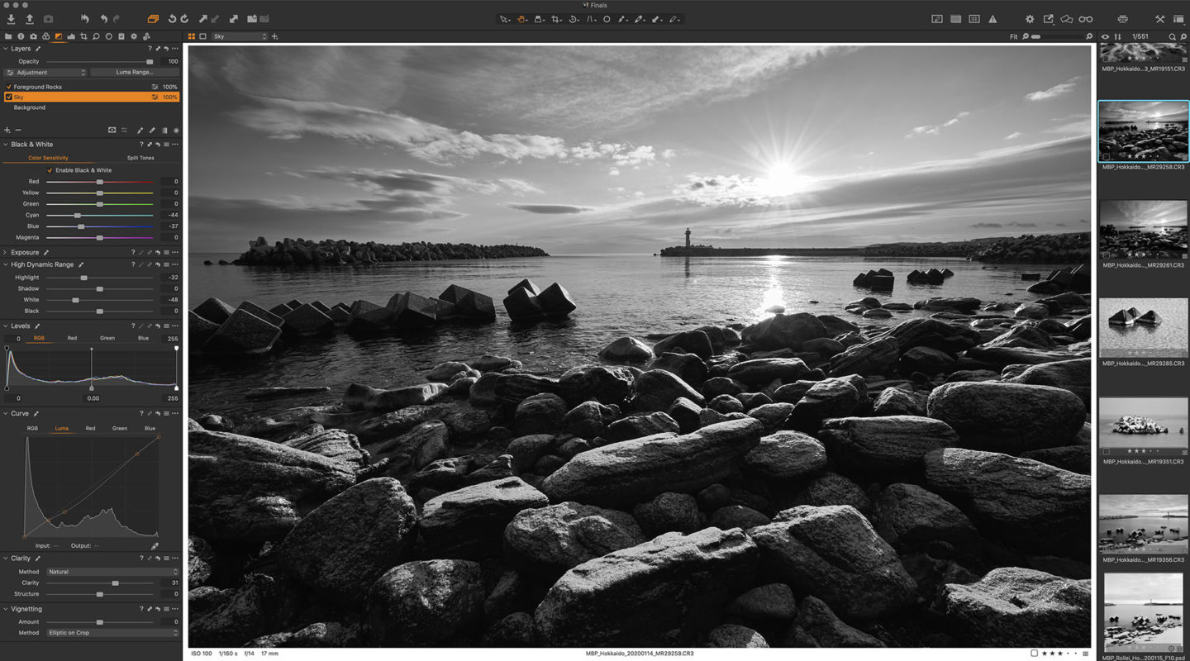Click the draw mask brush icon in Layers
The height and width of the screenshot is (661, 1190).
(x=140, y=130)
